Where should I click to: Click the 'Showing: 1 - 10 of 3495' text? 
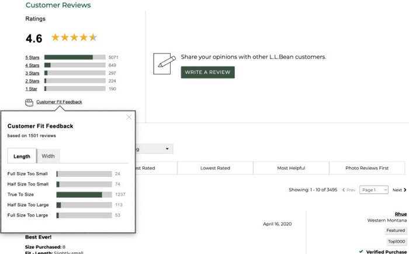click(313, 190)
